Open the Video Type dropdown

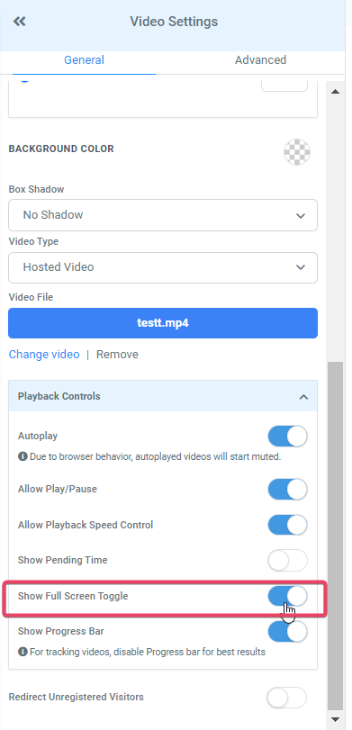pyautogui.click(x=163, y=267)
